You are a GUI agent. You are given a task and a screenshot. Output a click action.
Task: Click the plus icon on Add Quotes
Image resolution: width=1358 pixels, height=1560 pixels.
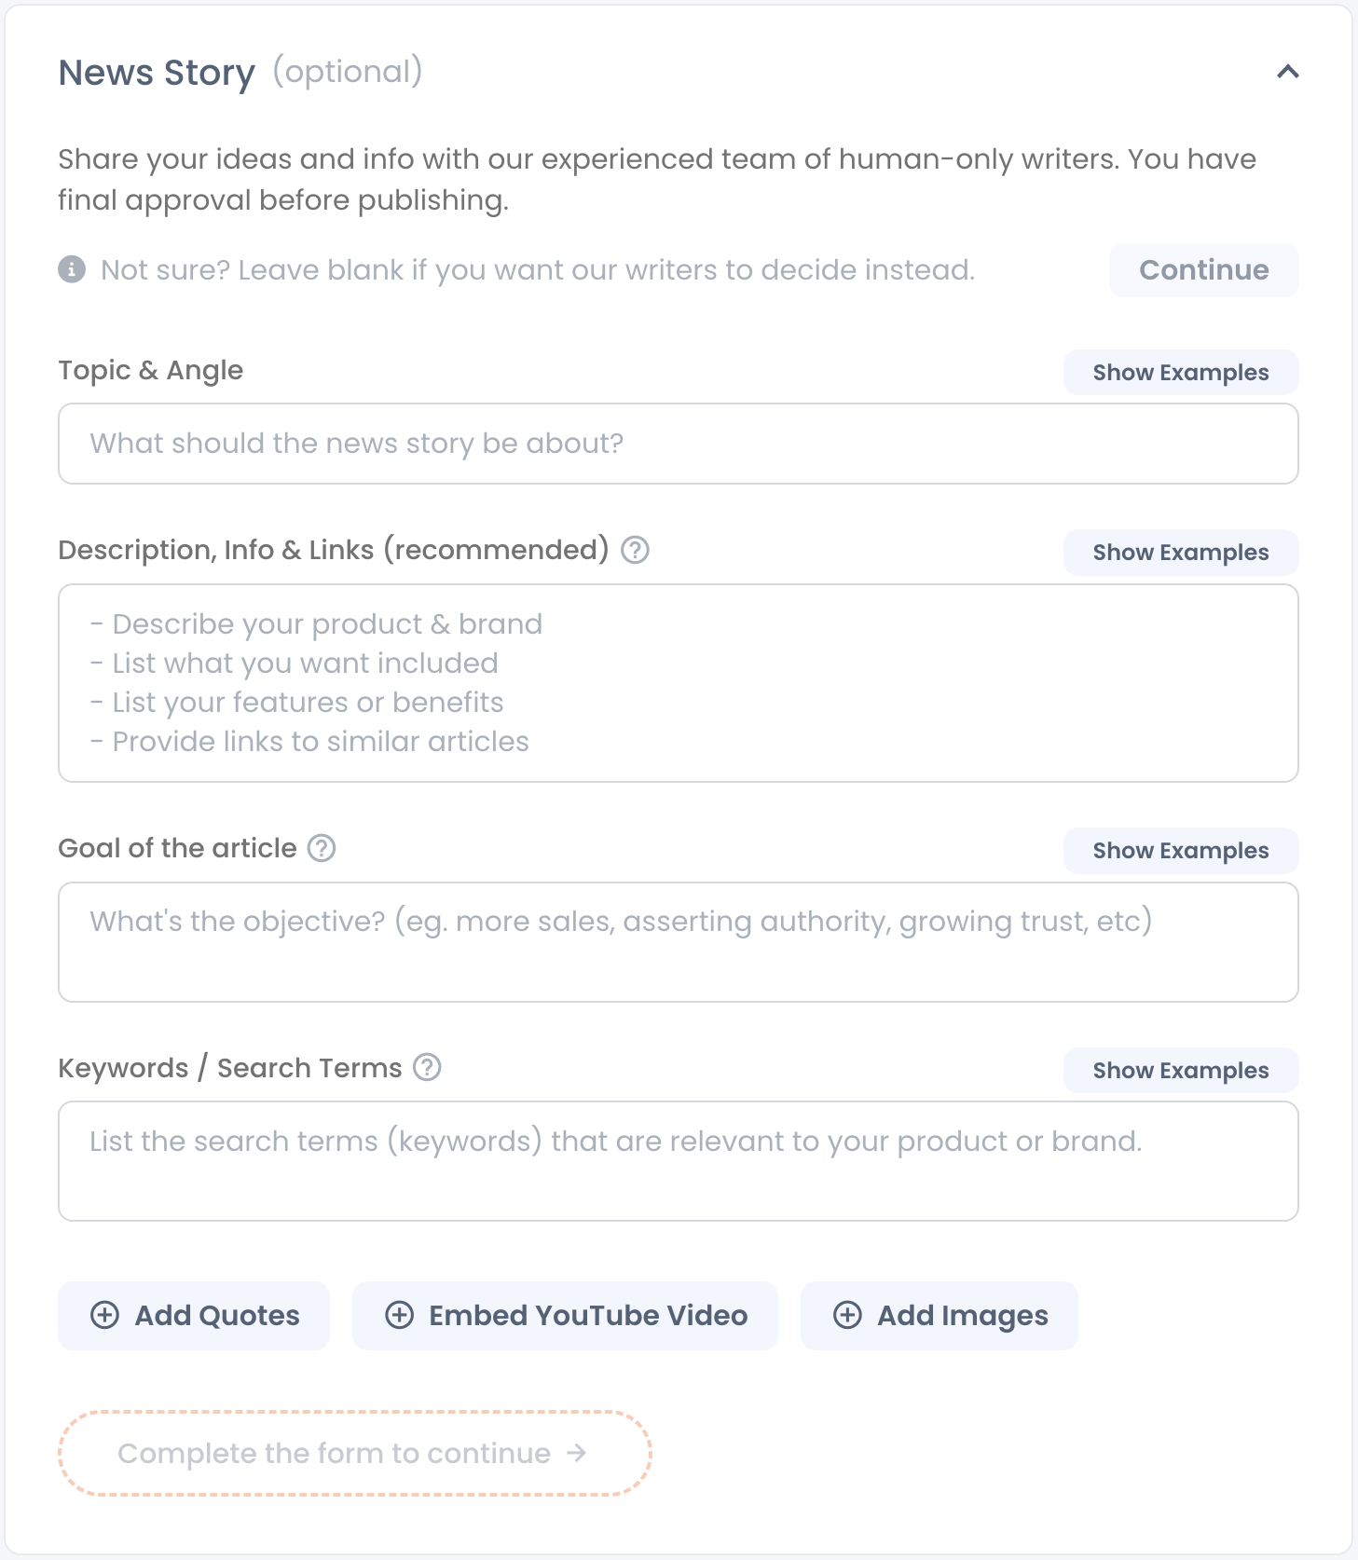coord(104,1315)
